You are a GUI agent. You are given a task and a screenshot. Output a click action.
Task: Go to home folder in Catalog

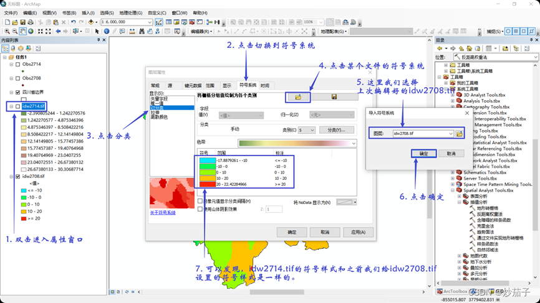point(469,49)
